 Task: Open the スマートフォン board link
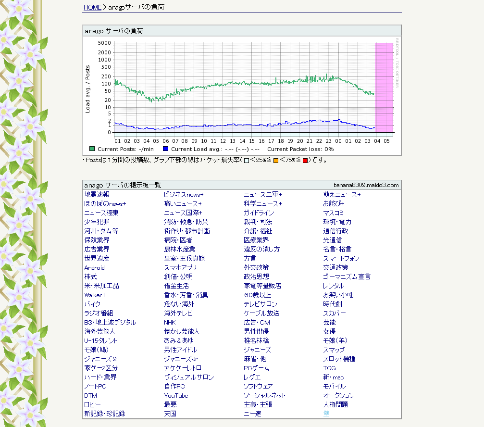(x=341, y=258)
